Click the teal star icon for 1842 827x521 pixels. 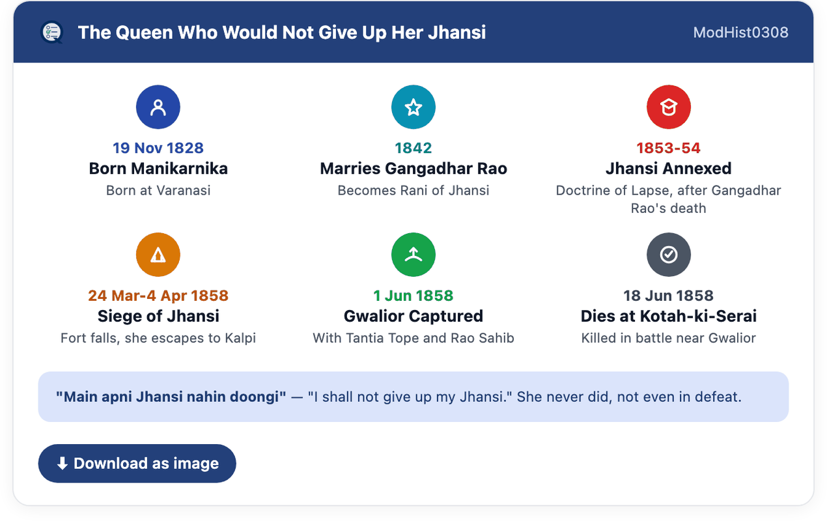click(x=413, y=107)
